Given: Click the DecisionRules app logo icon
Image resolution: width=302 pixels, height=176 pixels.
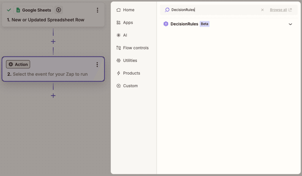Looking at the screenshot, I should 166,24.
